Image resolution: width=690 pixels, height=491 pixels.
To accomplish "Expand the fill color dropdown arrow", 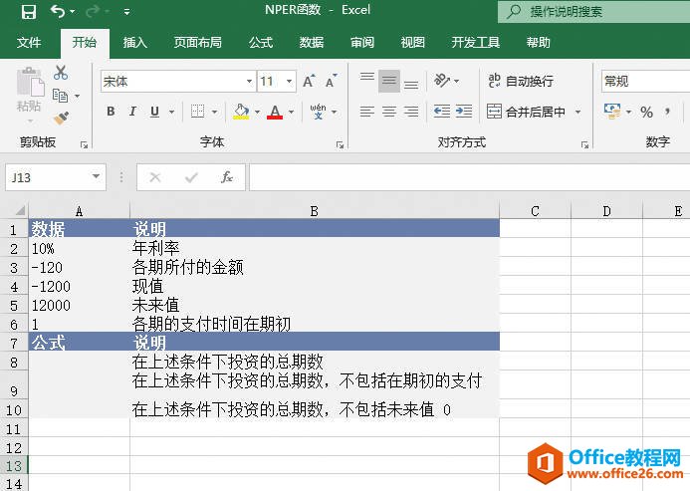I will click(258, 112).
